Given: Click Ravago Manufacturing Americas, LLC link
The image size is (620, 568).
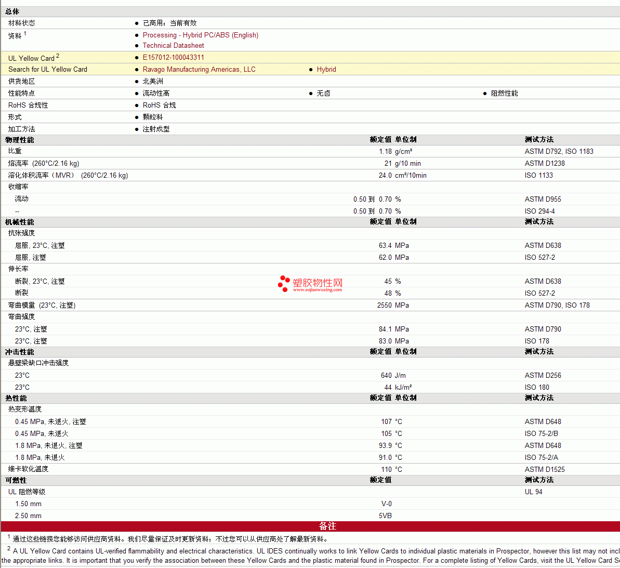Looking at the screenshot, I should click(x=199, y=70).
